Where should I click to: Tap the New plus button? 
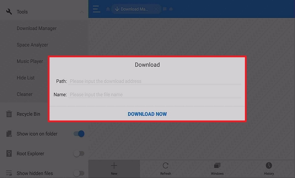coord(114,169)
